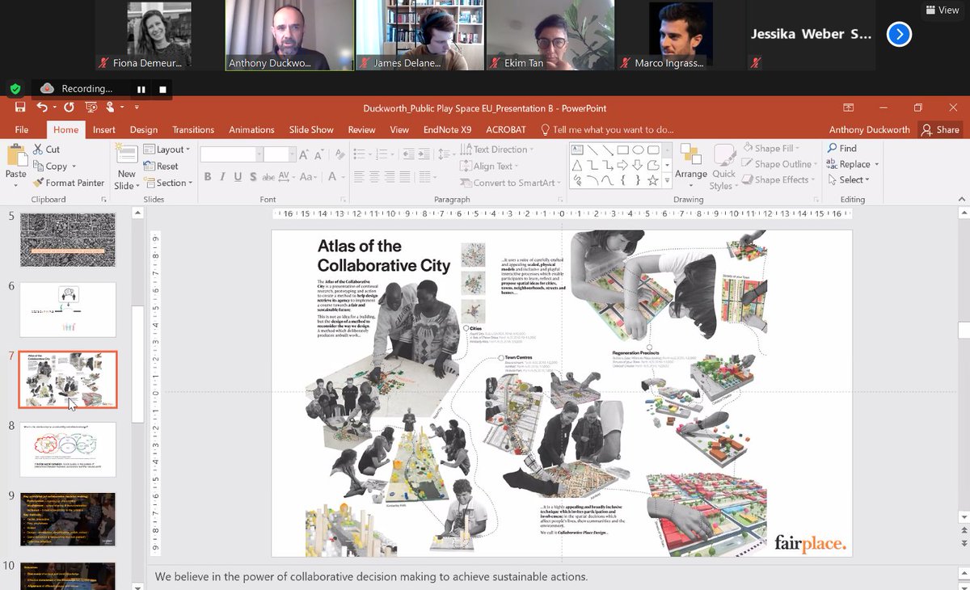The width and height of the screenshot is (970, 590).
Task: Select the Star shape
Action: (653, 180)
